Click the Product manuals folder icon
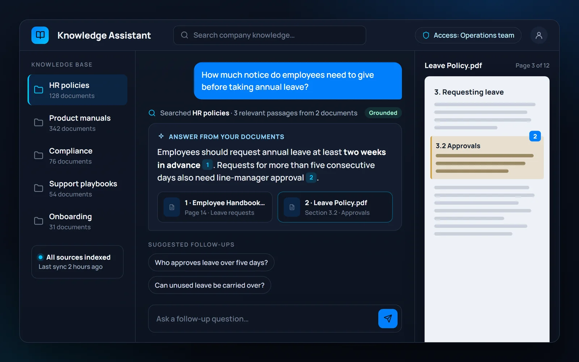The image size is (579, 362). point(39,123)
